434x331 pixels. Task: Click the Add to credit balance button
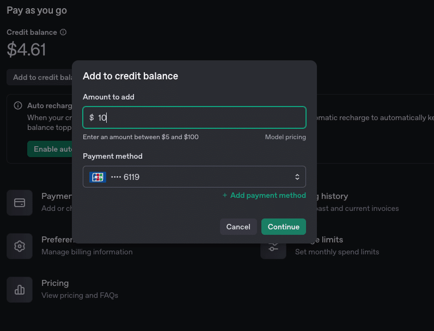39,77
